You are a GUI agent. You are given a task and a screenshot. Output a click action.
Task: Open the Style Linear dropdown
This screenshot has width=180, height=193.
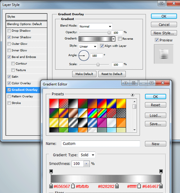tap(88, 46)
